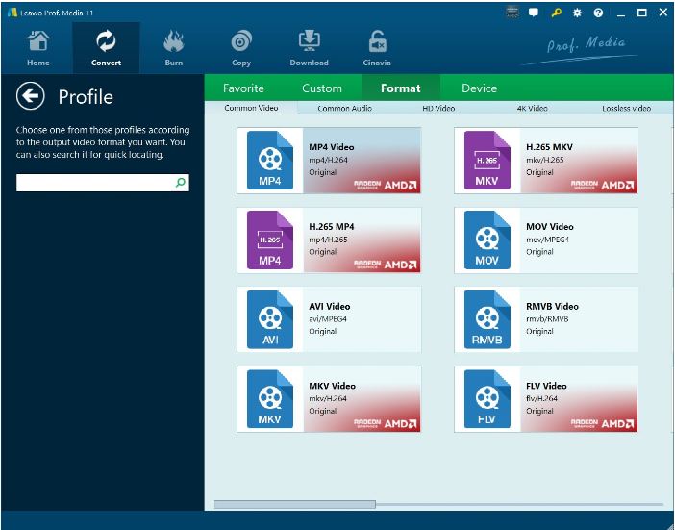The width and height of the screenshot is (675, 530).
Task: Switch to the Favorite tab
Action: (243, 88)
